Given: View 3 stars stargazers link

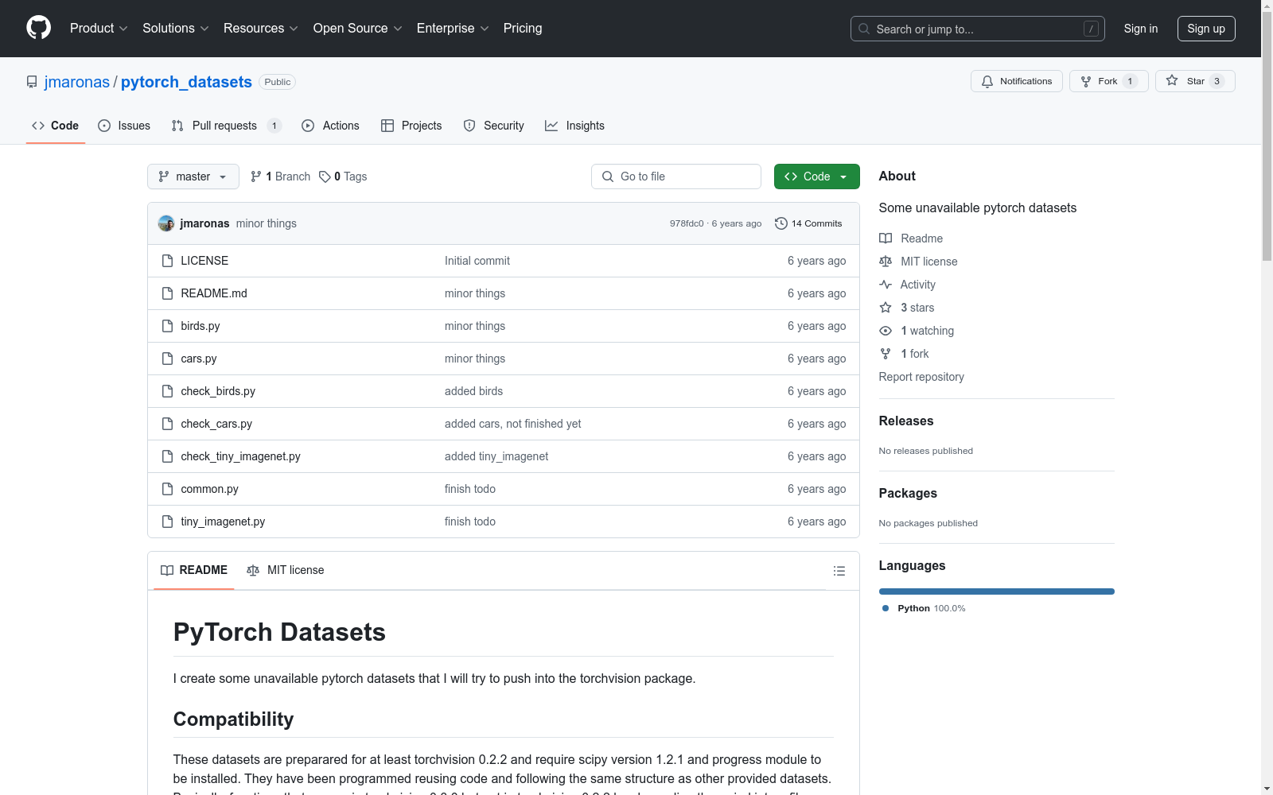Looking at the screenshot, I should pos(907,308).
